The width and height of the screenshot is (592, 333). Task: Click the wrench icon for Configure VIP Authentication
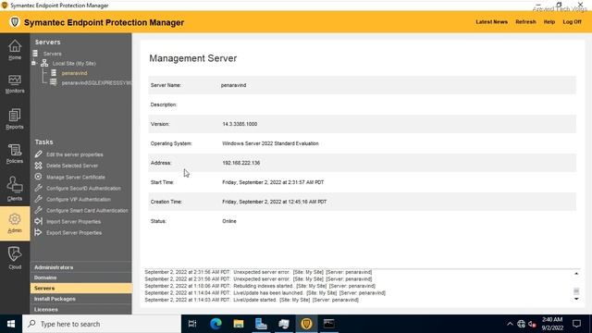click(39, 199)
